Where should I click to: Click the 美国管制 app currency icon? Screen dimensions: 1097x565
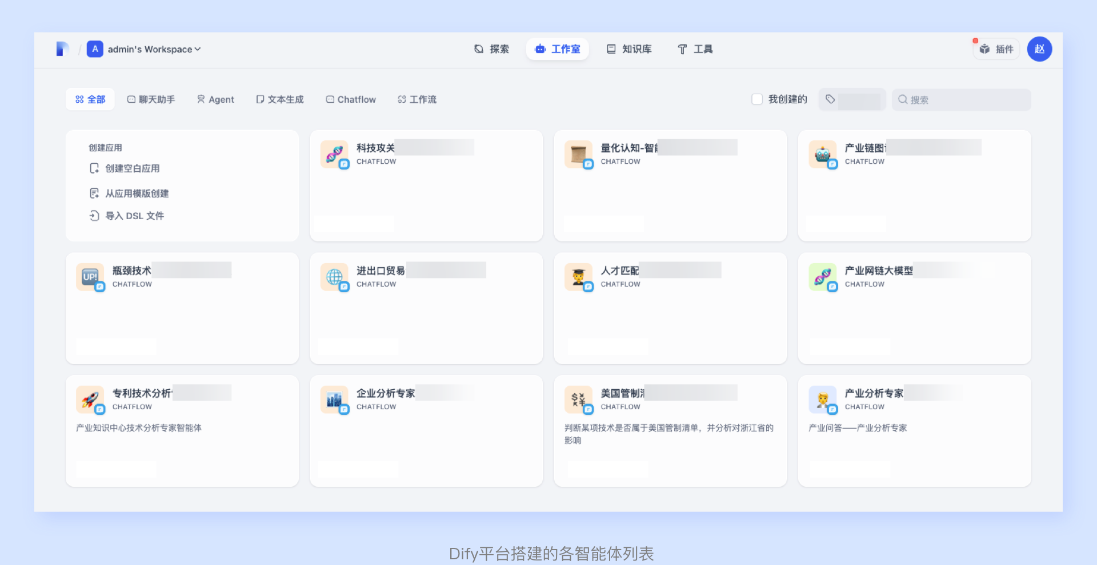[x=578, y=399]
